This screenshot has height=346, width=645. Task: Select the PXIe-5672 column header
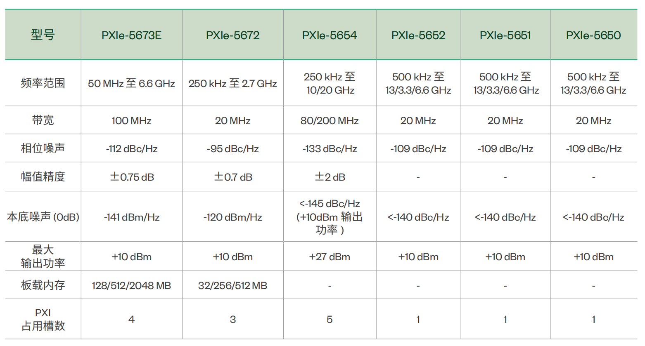[x=232, y=35]
